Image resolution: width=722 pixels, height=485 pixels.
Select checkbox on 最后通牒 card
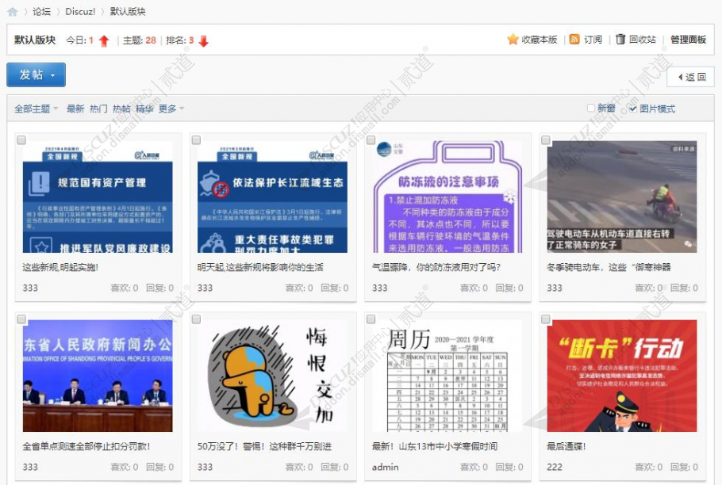tap(546, 319)
